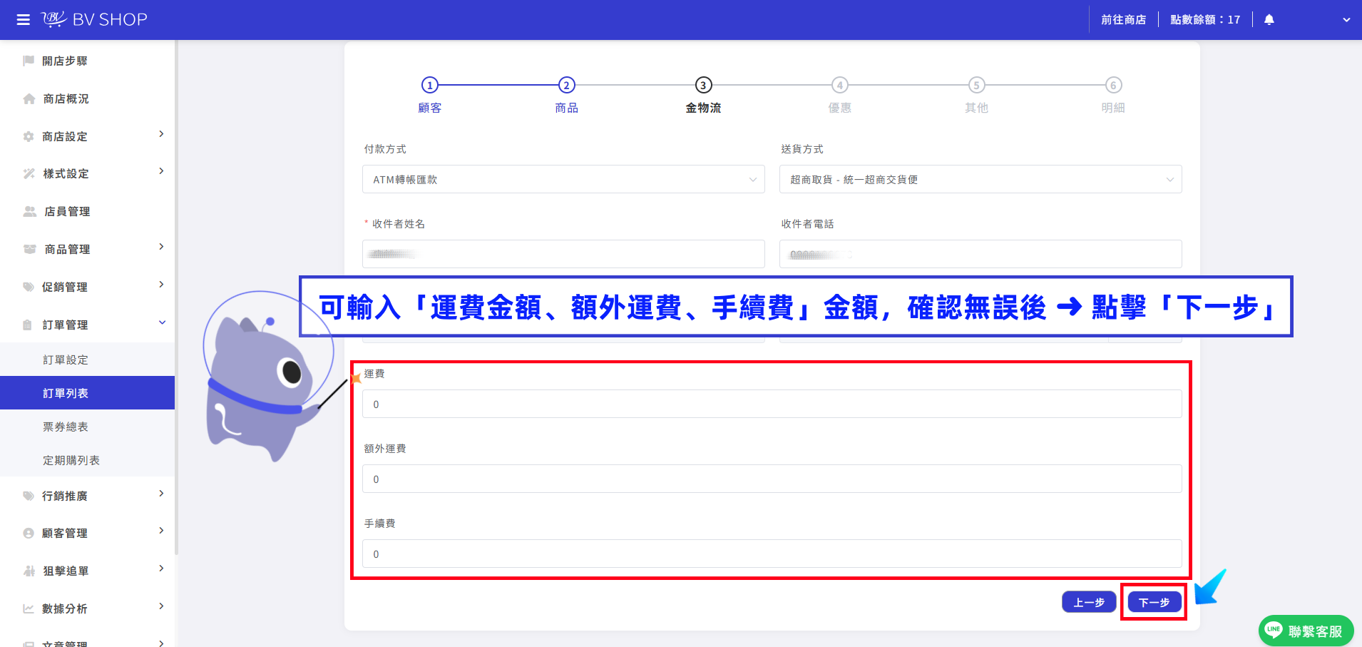Expand the 商品管理 submenu chevron

(161, 247)
